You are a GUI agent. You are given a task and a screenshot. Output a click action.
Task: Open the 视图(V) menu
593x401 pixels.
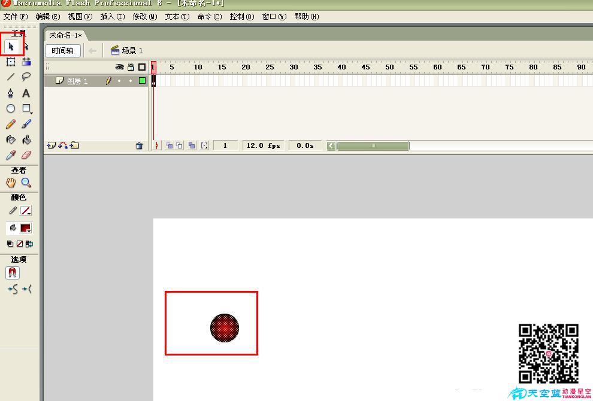tap(80, 17)
